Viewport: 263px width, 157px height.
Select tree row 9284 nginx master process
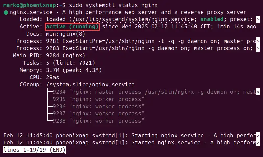click(154, 92)
